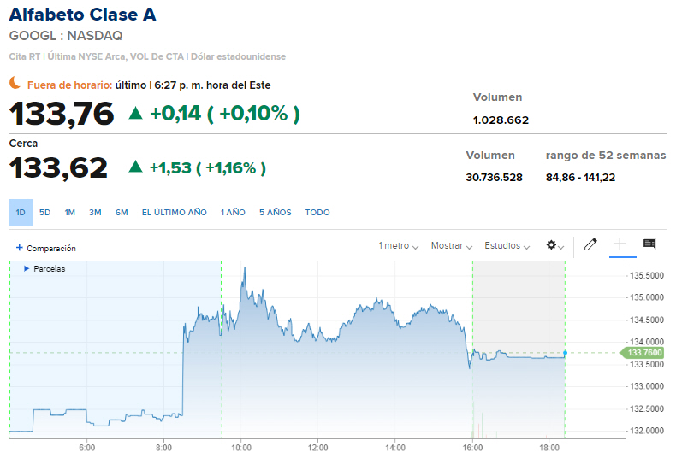
Task: Show EL ÚLTIMO AÑO range
Action: [175, 213]
